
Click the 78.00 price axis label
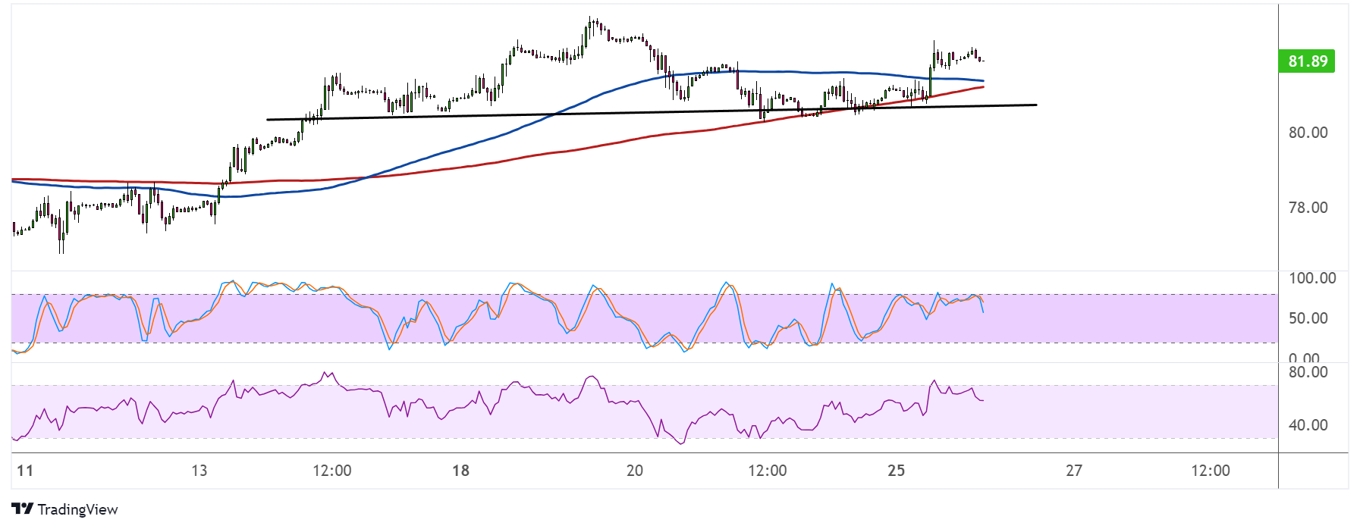point(1308,208)
